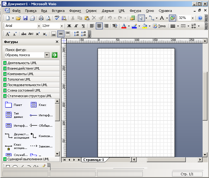This screenshot has width=209, height=178.
Task: Apply strikethrough text formatting
Action: (24, 34)
